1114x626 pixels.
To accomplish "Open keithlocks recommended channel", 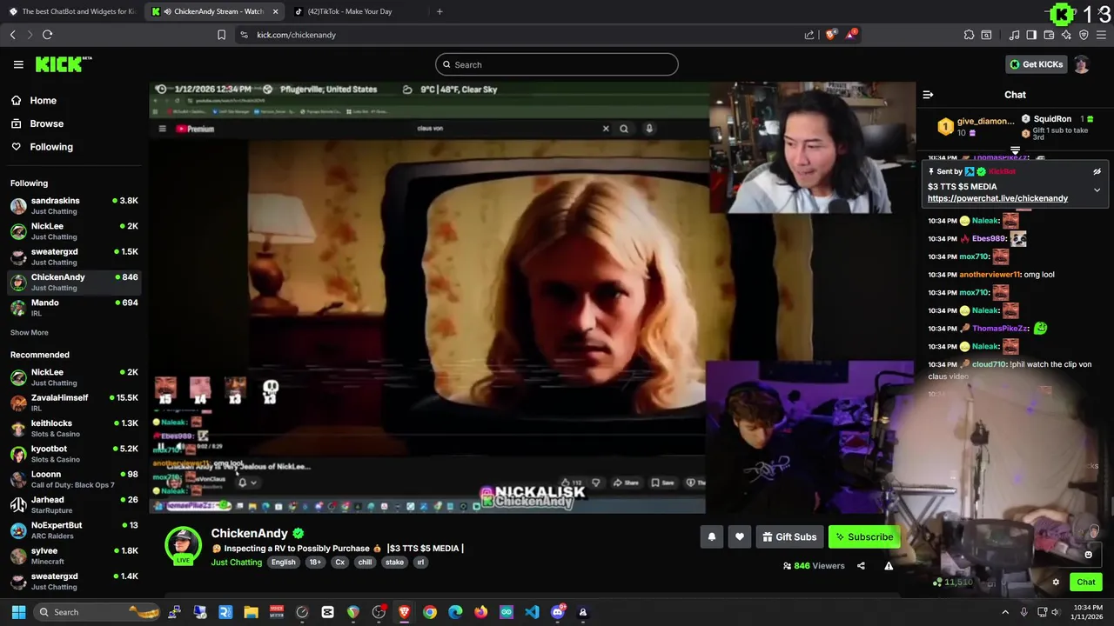I will 74,428.
